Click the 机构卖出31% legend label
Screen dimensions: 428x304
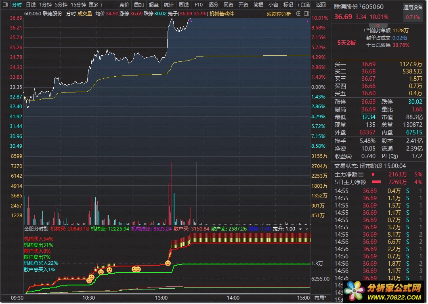[38, 245]
